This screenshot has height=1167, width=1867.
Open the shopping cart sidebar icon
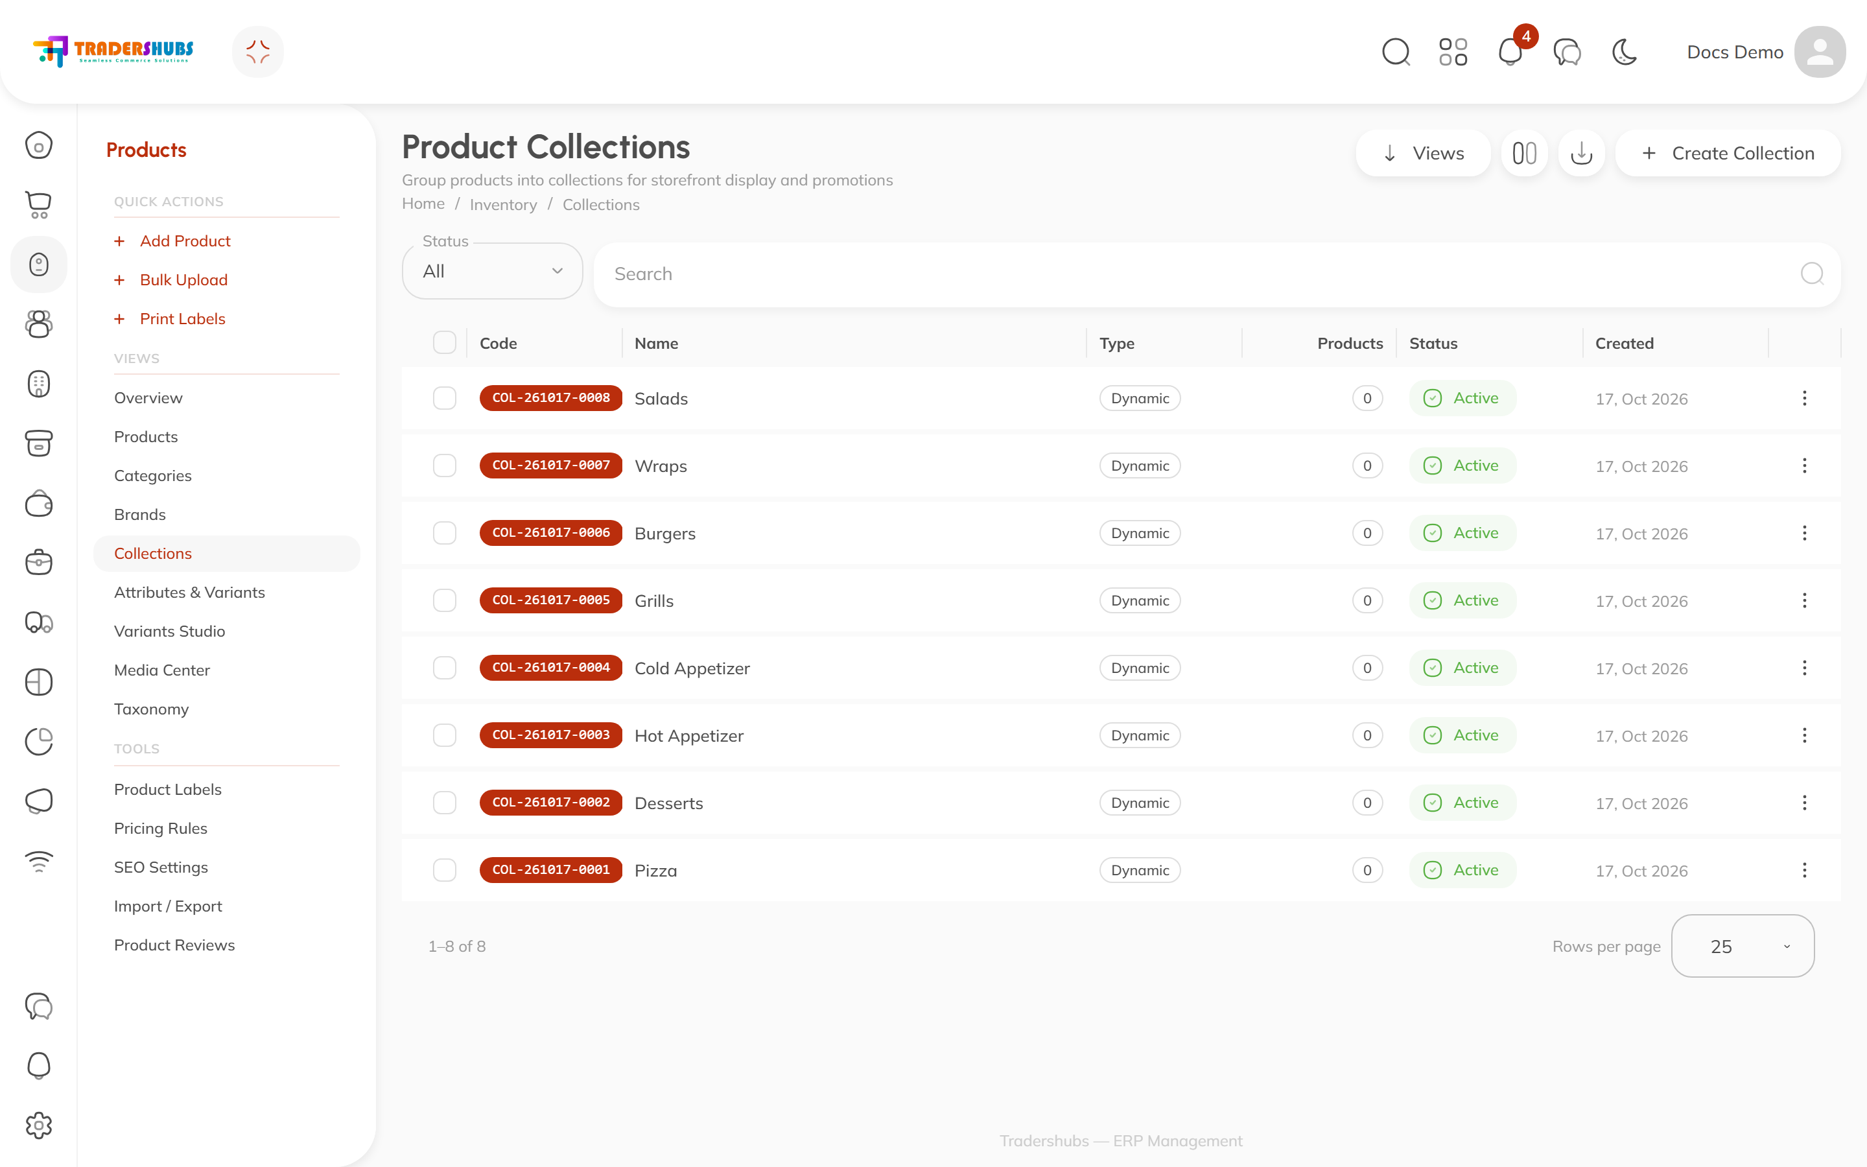click(x=39, y=204)
